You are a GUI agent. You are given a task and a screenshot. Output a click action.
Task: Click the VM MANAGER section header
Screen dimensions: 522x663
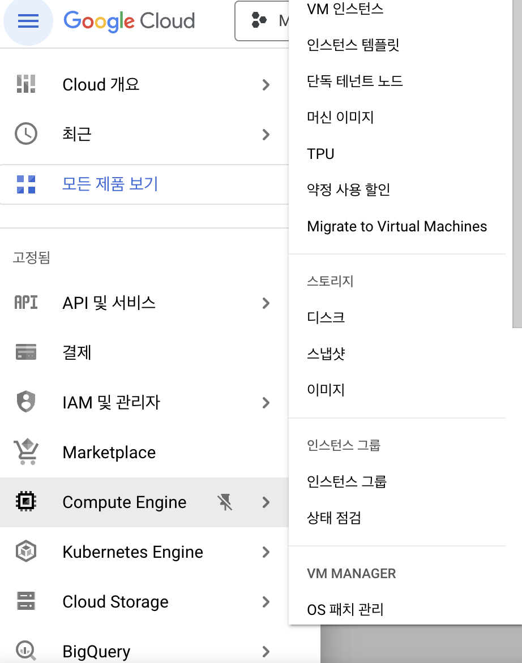tap(351, 574)
